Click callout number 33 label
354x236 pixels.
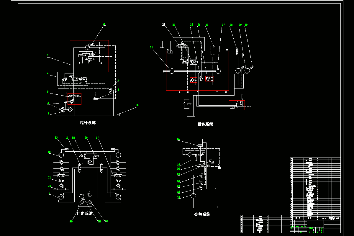tap(178, 186)
